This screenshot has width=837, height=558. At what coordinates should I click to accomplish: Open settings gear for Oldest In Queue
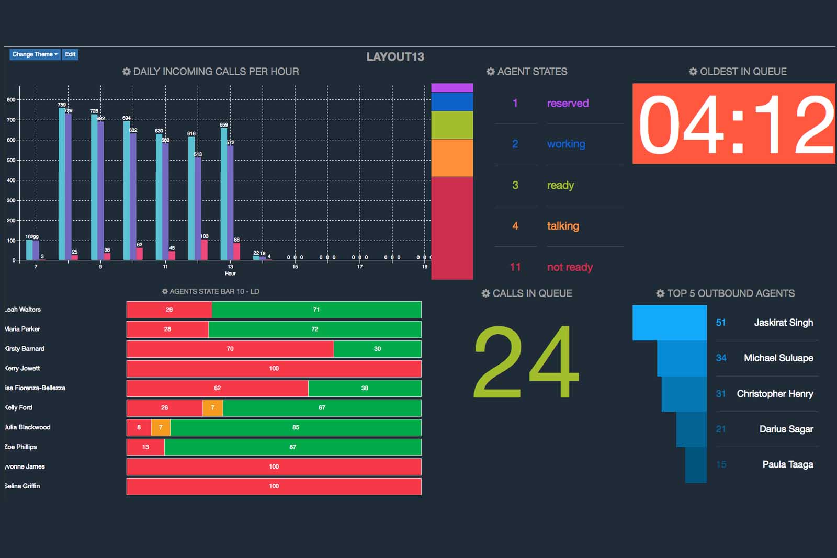(x=693, y=72)
